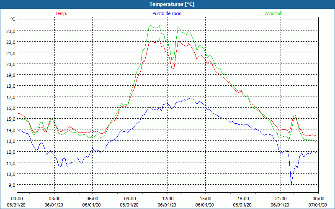This screenshot has width=335, height=209.
Task: Click the 16,0 y-axis value
Action: pos(11,108)
